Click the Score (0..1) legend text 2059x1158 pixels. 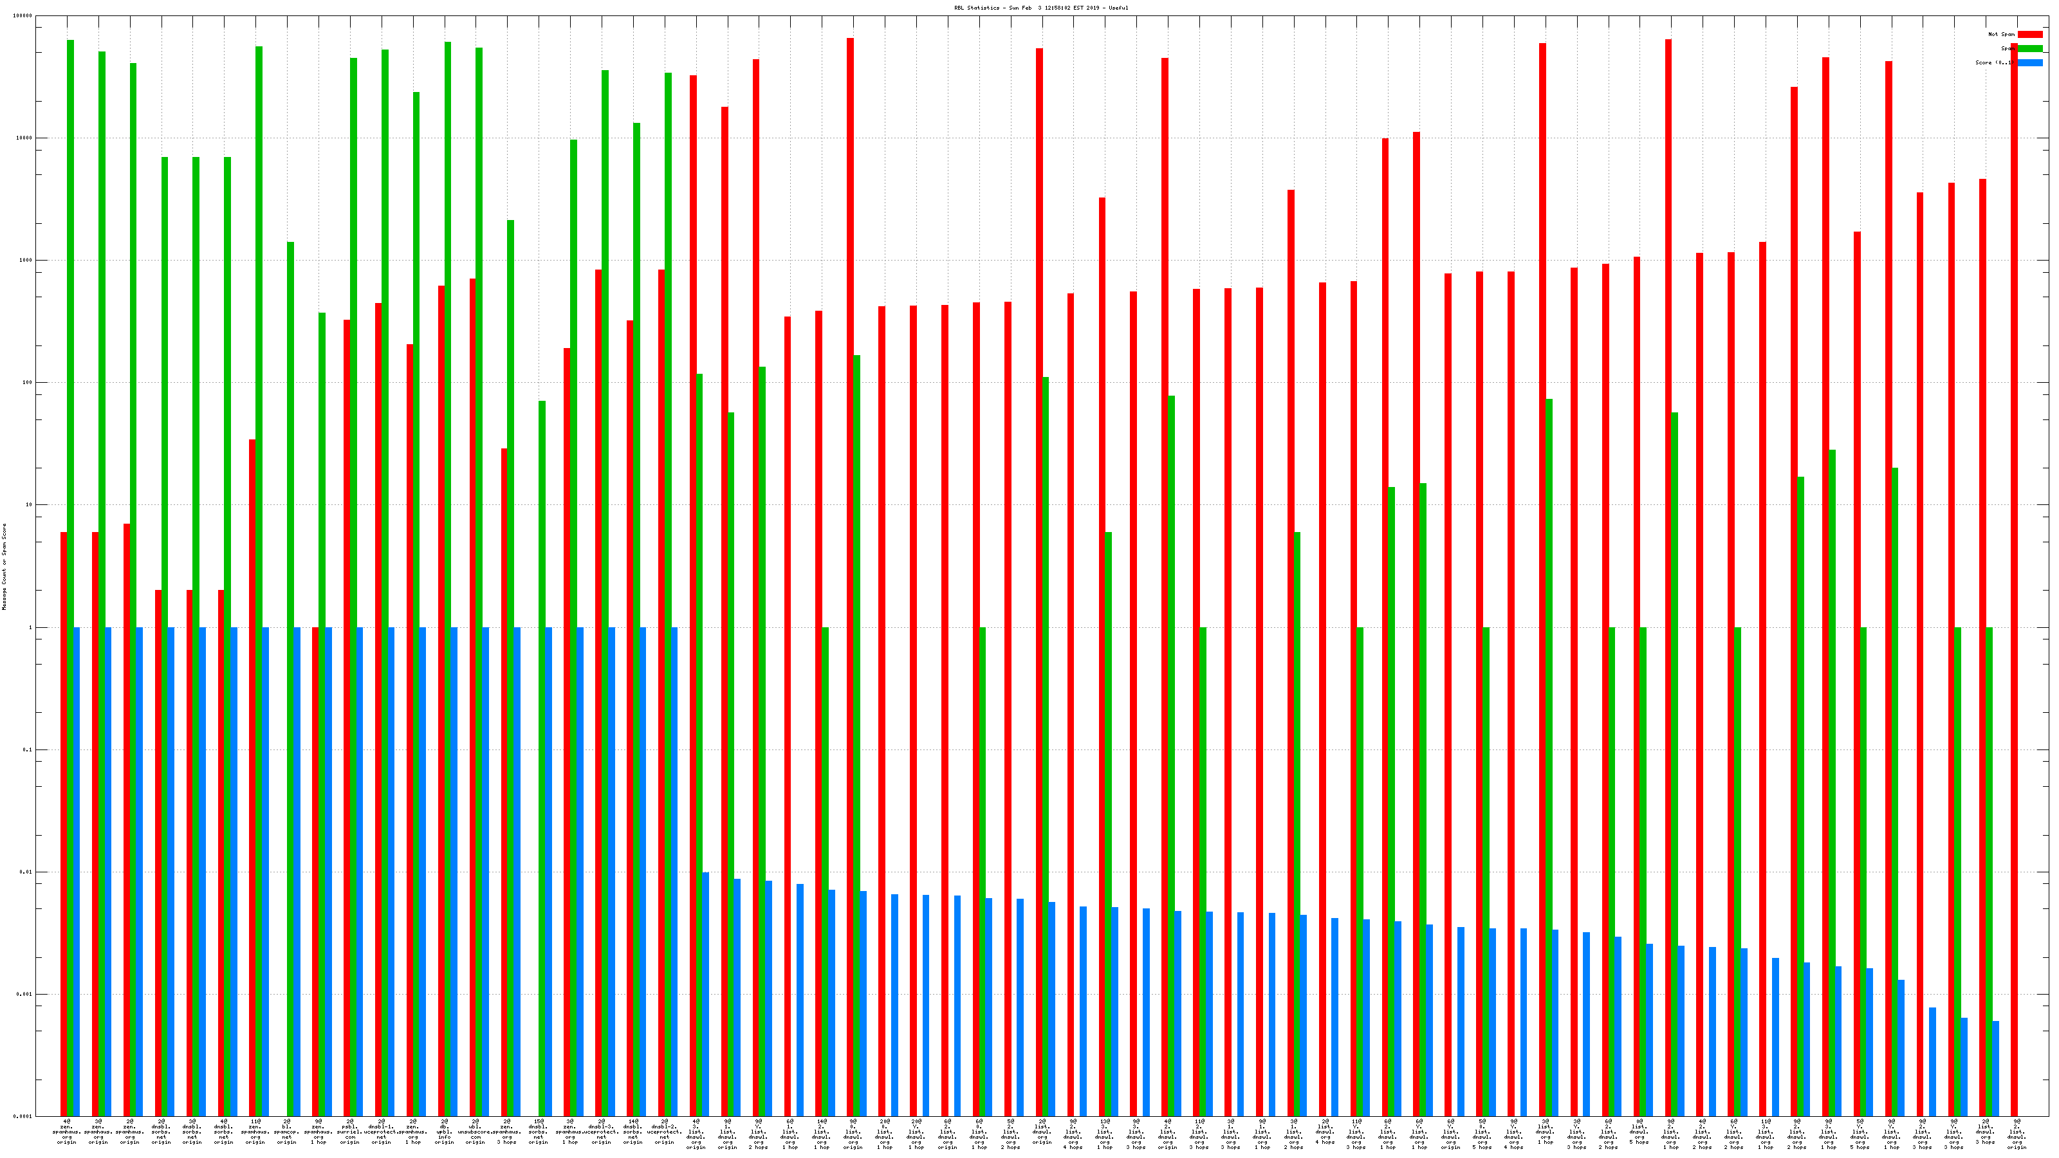point(1993,62)
